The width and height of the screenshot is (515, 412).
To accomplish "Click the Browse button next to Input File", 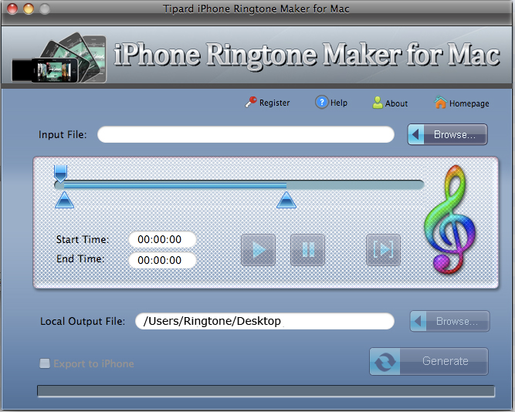I will tap(447, 134).
